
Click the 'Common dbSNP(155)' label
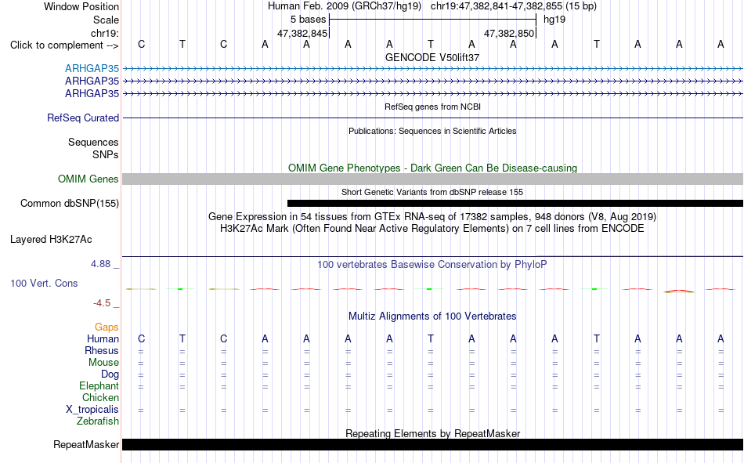(x=69, y=203)
